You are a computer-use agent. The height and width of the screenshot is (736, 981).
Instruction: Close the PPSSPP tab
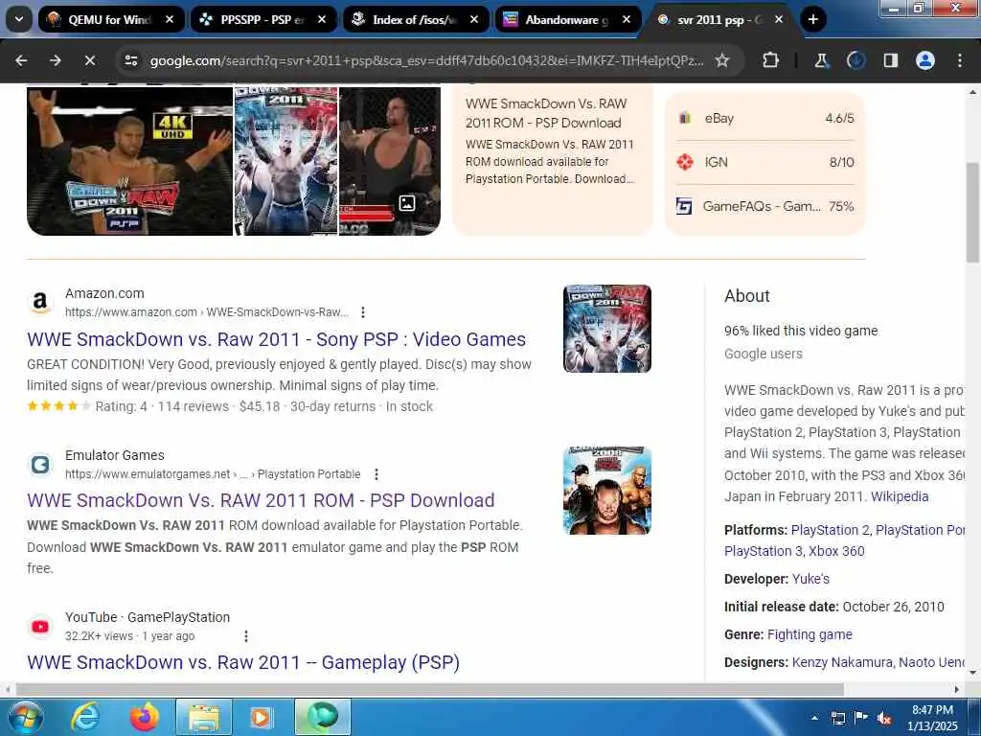coord(322,20)
